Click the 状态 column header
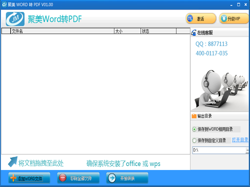 pos(158,31)
